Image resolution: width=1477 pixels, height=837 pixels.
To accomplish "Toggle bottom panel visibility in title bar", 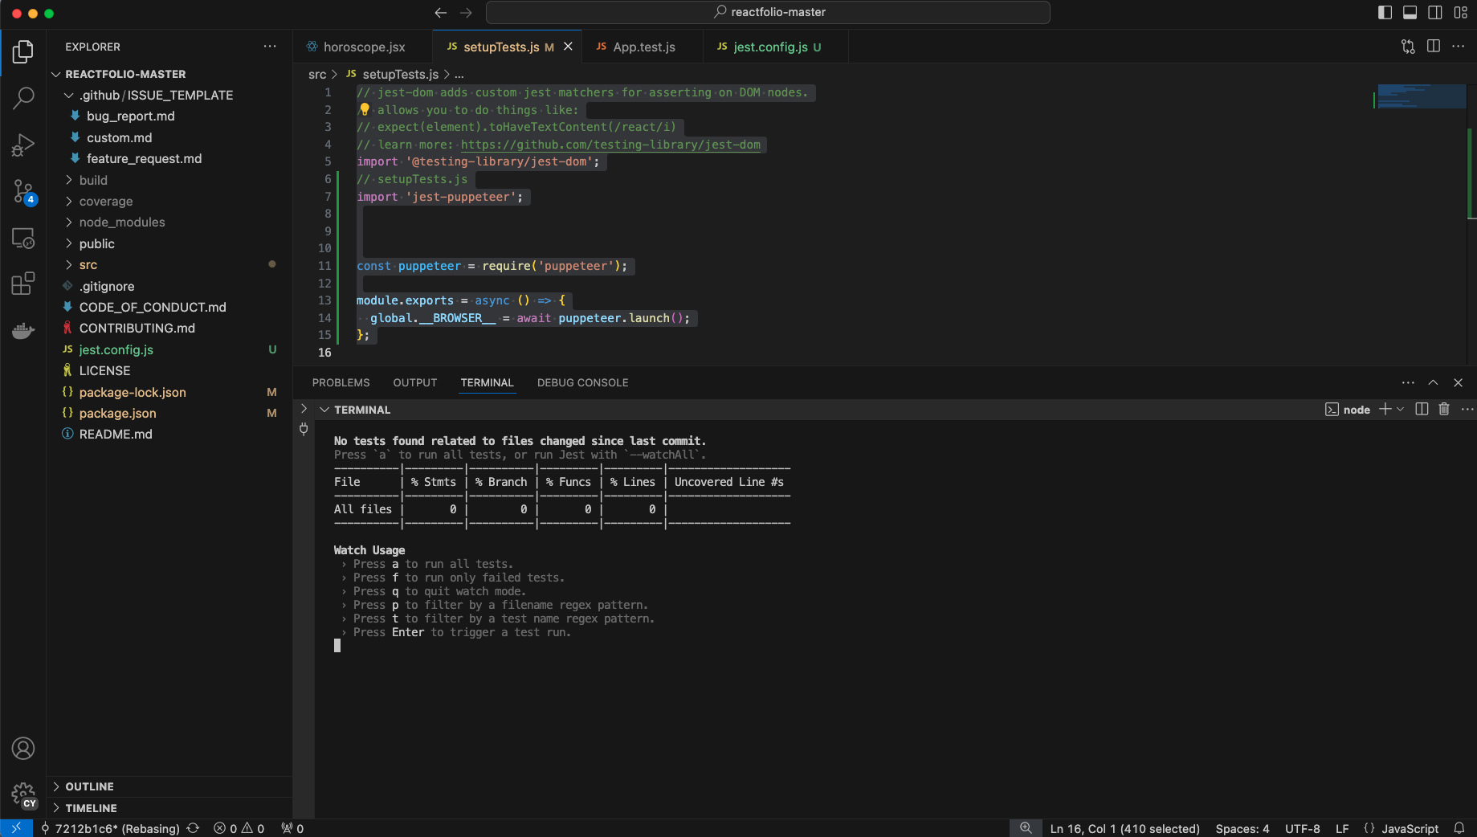I will (1410, 12).
